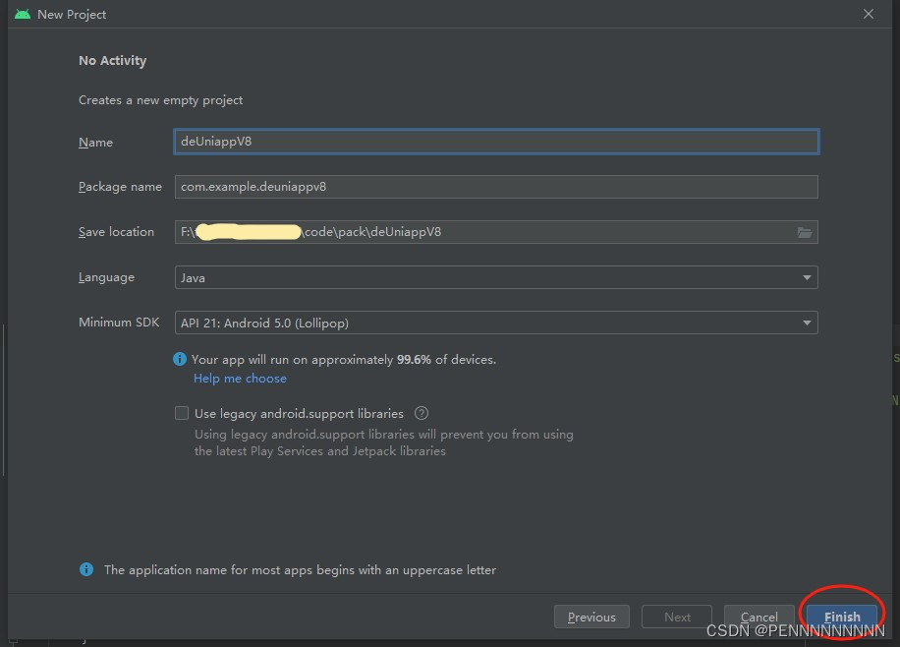The width and height of the screenshot is (900, 647).
Task: Click the folder browse icon for Save location
Action: pyautogui.click(x=805, y=232)
